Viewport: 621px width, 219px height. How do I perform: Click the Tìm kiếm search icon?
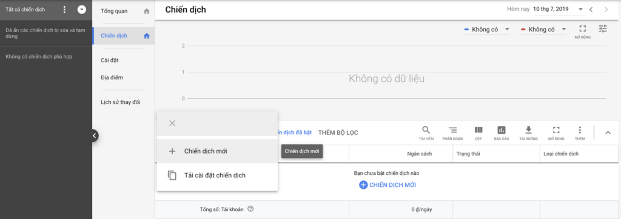click(x=426, y=133)
